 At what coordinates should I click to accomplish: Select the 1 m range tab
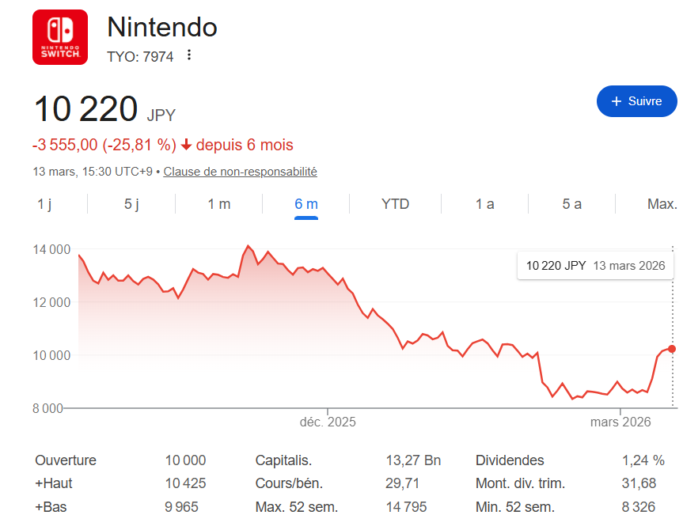(219, 204)
